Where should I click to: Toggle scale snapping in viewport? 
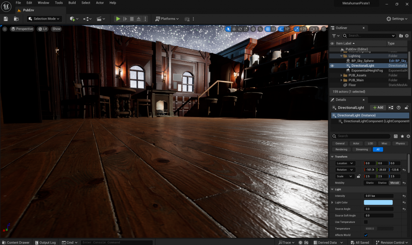coord(297,29)
